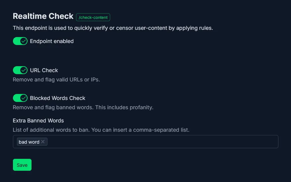The image size is (291, 182).
Task: Click checkmark knob of Endpoint enabled toggle
Action: tap(24, 41)
